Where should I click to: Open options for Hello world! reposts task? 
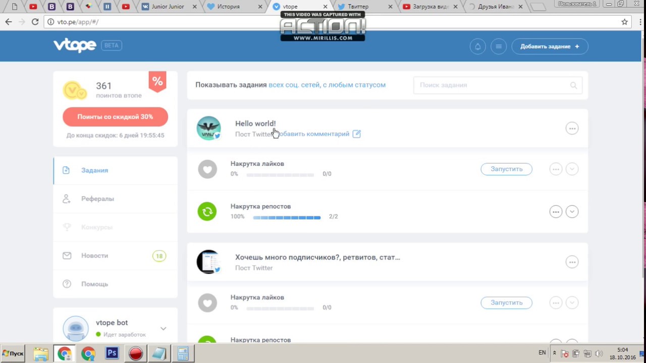coord(556,212)
